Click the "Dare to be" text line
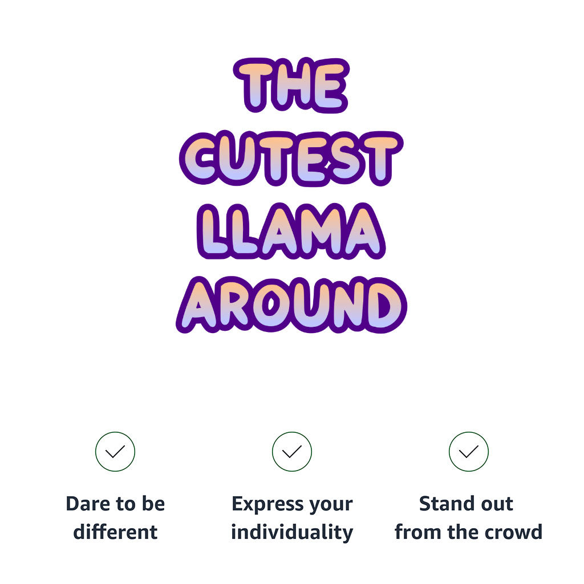The width and height of the screenshot is (584, 584). coord(115,504)
